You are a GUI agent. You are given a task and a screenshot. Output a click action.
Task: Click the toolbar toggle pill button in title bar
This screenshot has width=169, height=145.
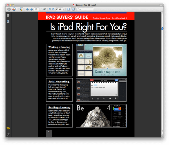click(x=161, y=5)
